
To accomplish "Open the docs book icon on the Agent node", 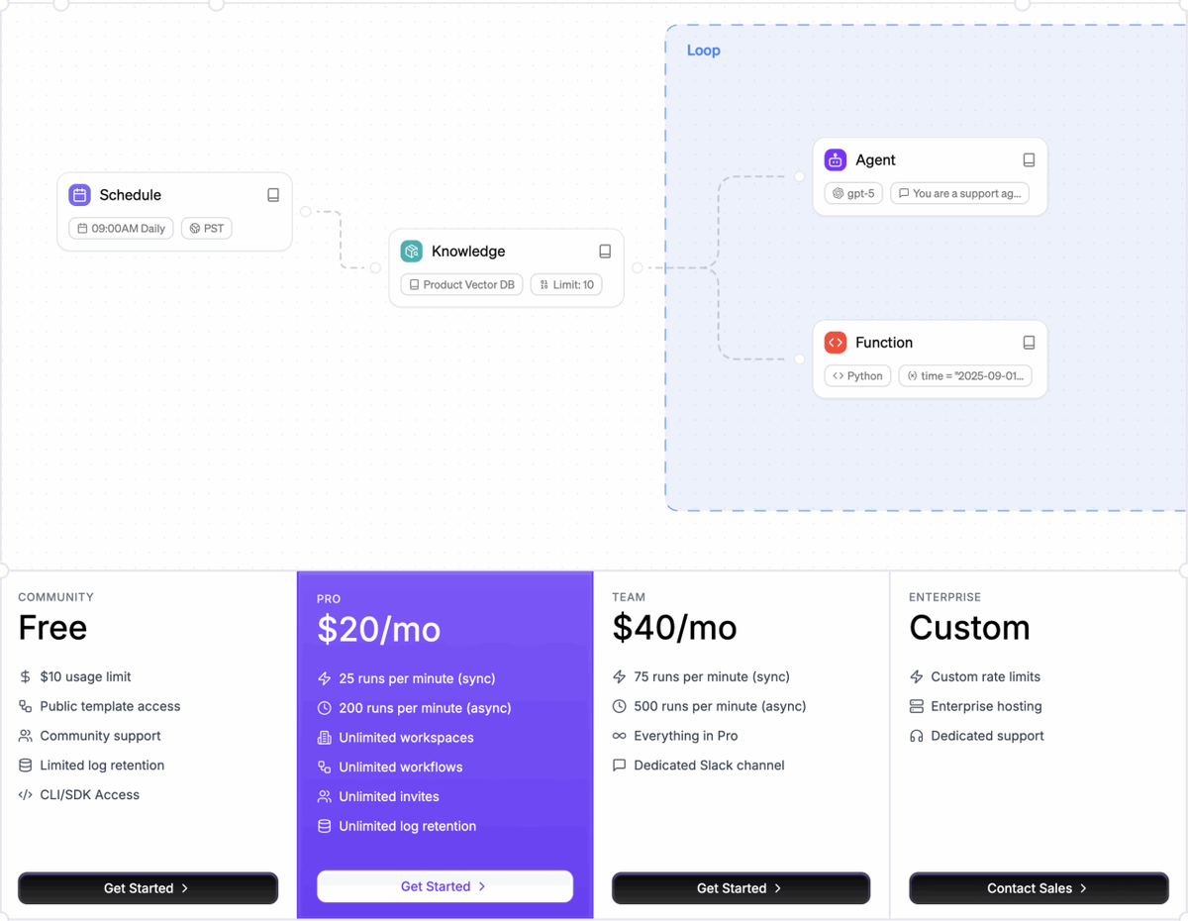I will [1029, 159].
